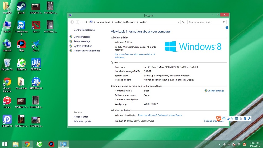The height and width of the screenshot is (148, 263).
Task: Select the This PC desktop icon
Action: pyautogui.click(x=7, y=26)
